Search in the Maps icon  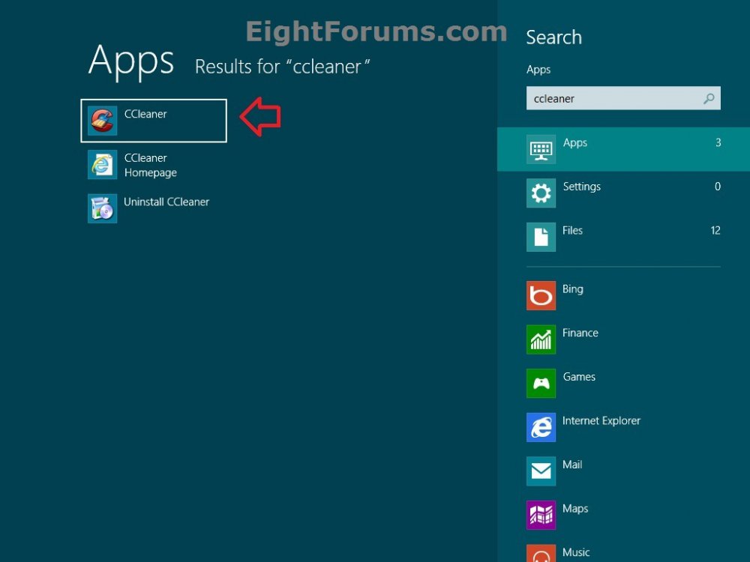[541, 516]
